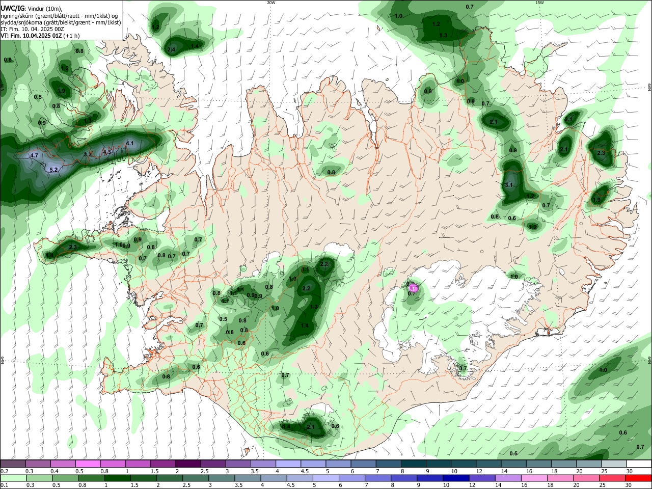Click the "20W" longitude label
The width and height of the screenshot is (652, 489).
click(271, 3)
